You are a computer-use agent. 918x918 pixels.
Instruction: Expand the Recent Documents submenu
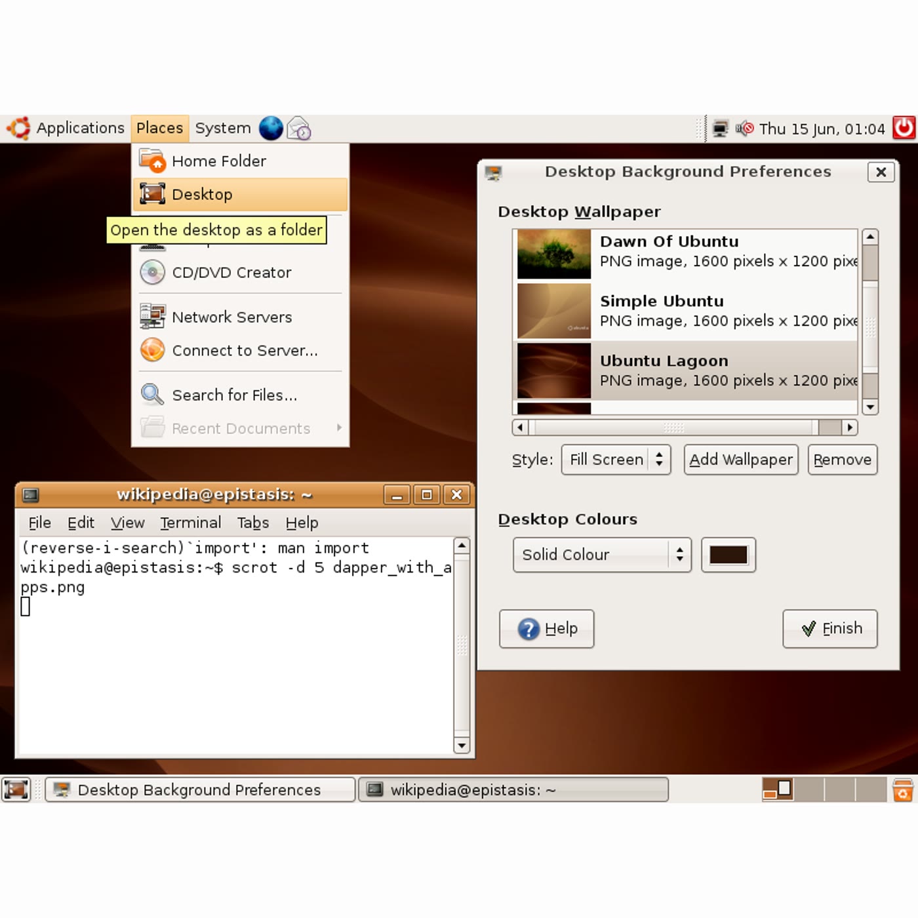[x=240, y=428]
